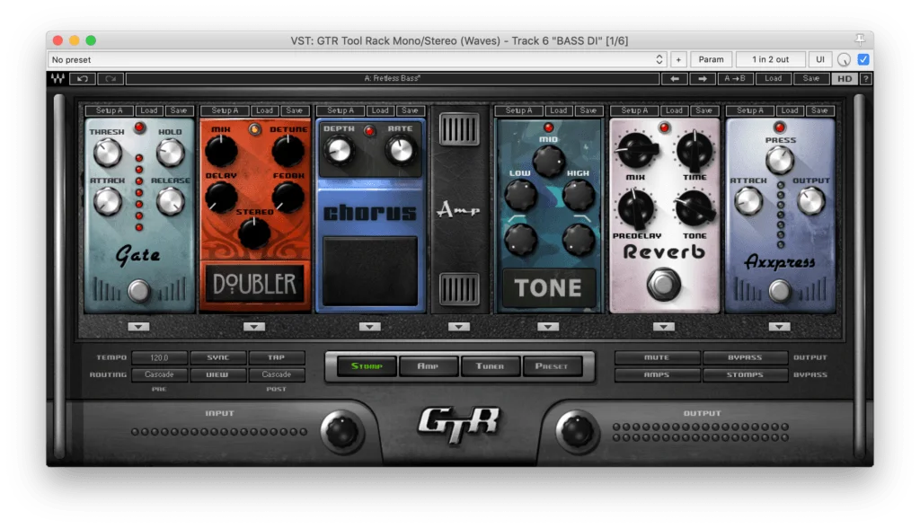The width and height of the screenshot is (920, 528).
Task: Click the UI button in the host bar
Action: pos(820,59)
